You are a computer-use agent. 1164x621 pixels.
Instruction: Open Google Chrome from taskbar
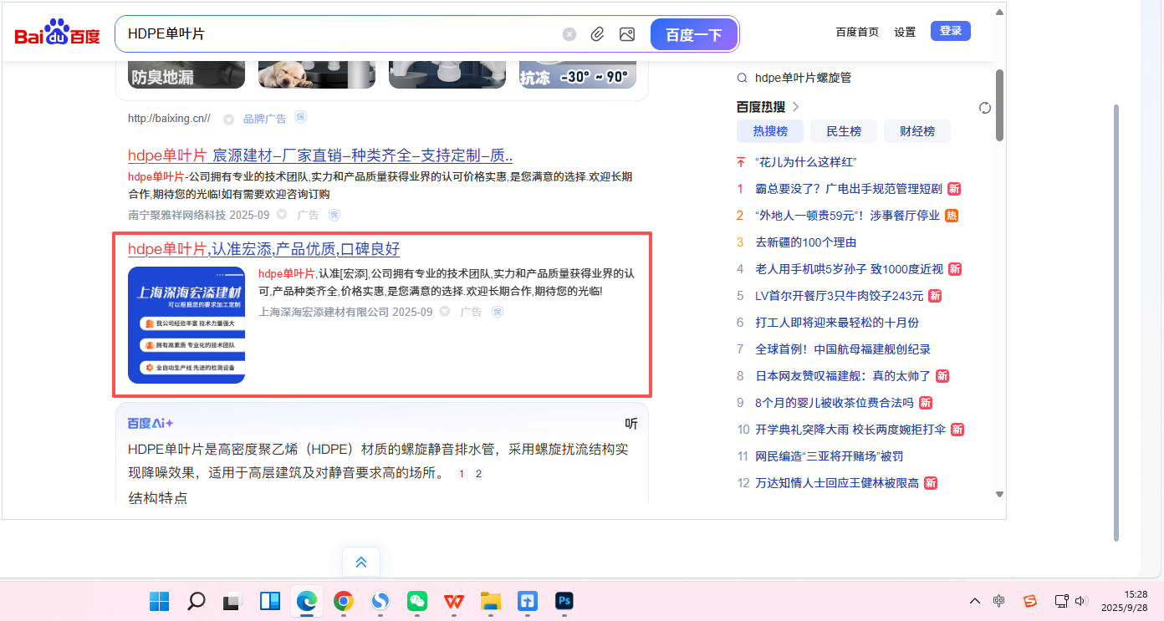click(x=343, y=601)
